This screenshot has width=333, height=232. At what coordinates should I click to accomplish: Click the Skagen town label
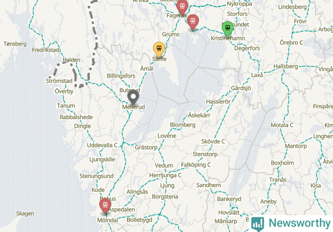pos(25,214)
